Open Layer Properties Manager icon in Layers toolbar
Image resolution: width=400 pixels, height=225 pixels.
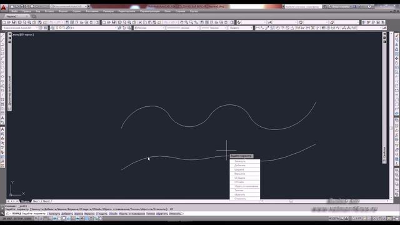click(52, 27)
